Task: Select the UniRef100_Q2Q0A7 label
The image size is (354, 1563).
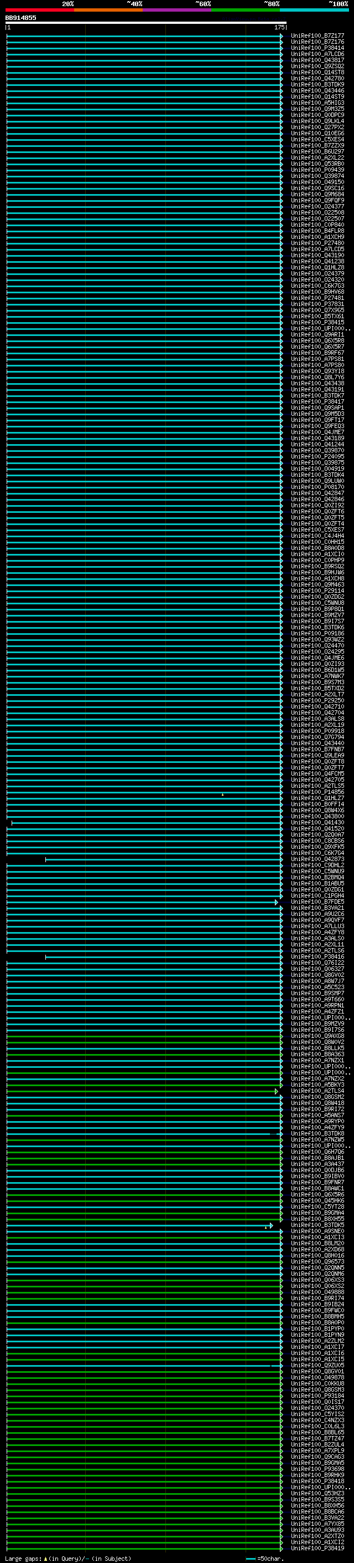Action: pyautogui.click(x=317, y=835)
